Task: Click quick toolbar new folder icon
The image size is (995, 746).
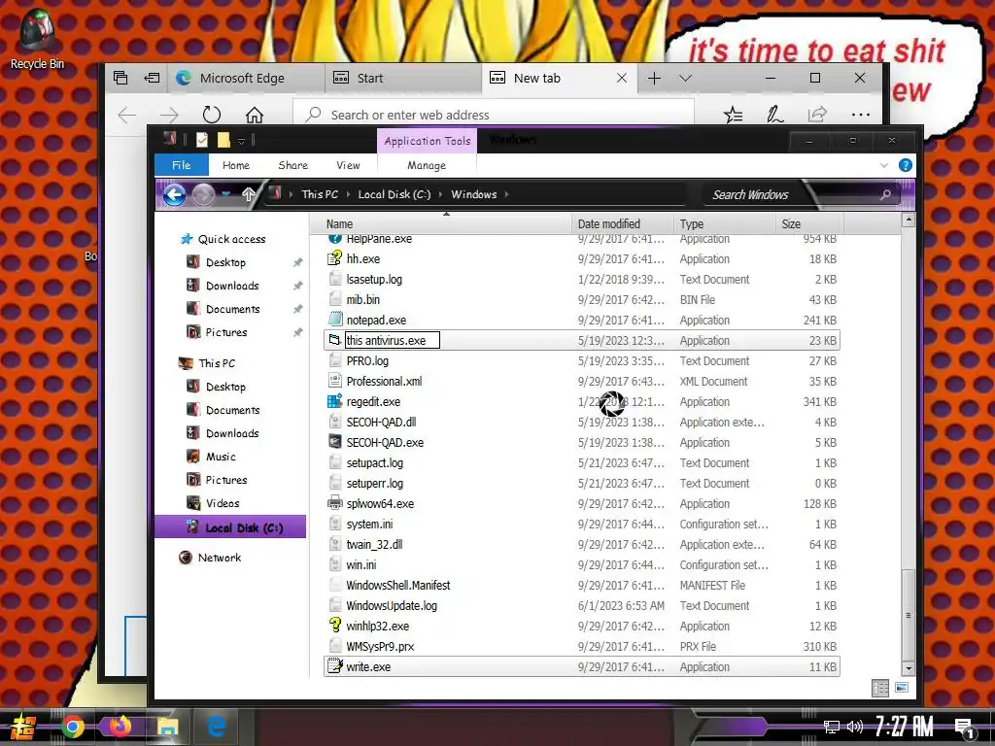Action: (223, 140)
